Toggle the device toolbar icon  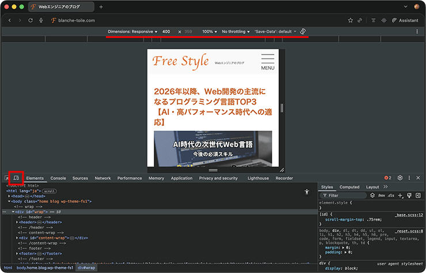coord(16,178)
